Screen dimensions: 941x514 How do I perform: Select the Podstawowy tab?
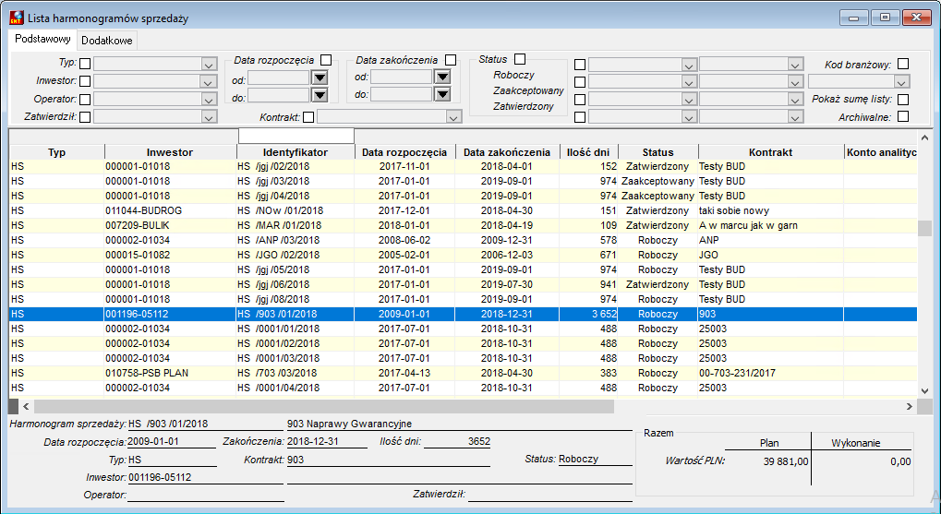point(43,39)
